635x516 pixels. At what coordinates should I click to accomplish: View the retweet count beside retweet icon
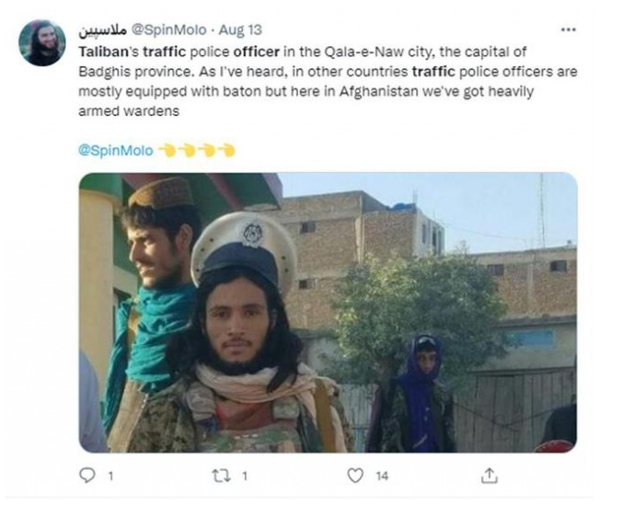(x=245, y=476)
